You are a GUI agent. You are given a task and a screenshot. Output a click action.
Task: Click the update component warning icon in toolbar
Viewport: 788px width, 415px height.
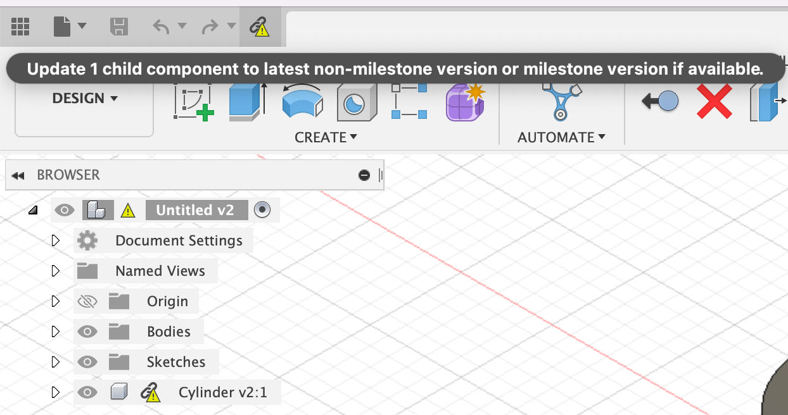point(260,27)
